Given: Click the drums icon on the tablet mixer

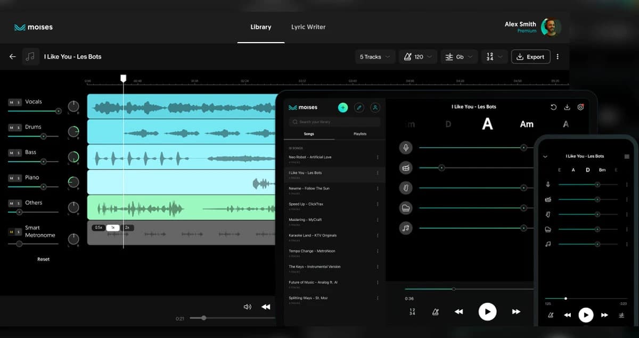Looking at the screenshot, I should pos(406,168).
